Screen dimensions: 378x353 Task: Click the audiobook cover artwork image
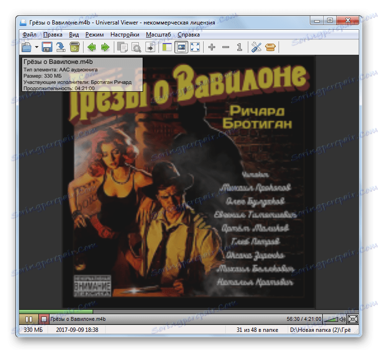click(x=189, y=182)
